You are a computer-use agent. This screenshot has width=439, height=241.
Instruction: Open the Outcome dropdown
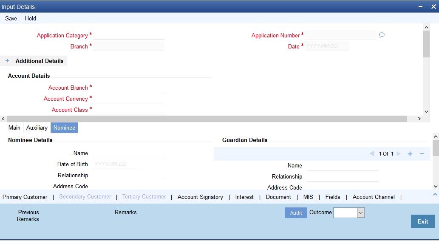tap(361, 213)
